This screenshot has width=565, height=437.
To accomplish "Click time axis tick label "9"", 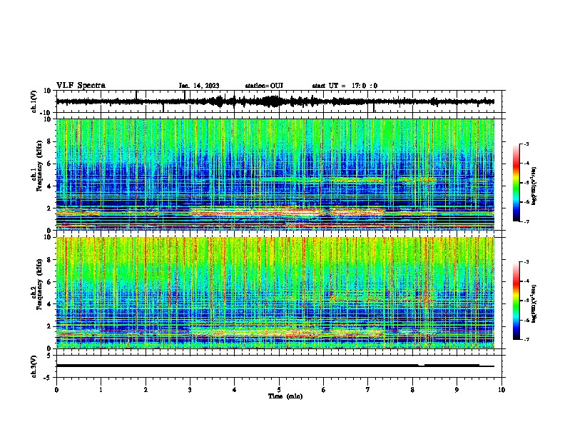I will click(457, 390).
